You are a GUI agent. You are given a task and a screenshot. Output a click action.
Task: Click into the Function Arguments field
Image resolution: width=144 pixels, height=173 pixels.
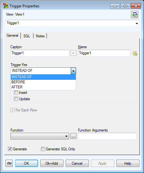107,136
